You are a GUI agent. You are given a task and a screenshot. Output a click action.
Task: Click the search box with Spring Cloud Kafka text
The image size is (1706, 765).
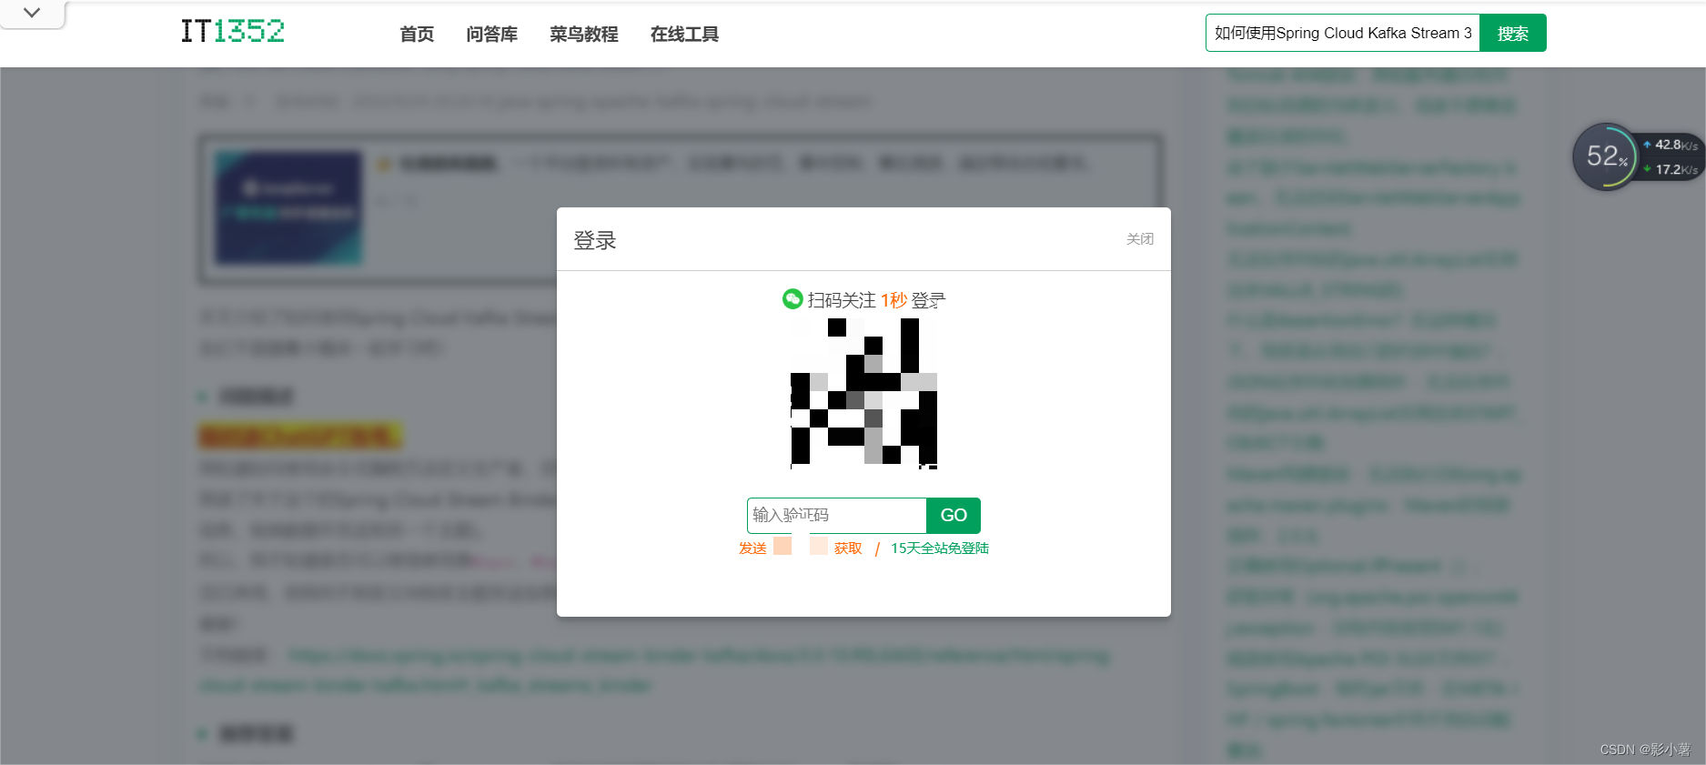tap(1343, 33)
